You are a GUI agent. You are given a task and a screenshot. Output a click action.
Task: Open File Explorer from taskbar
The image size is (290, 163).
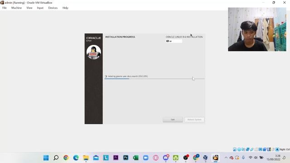86,158
